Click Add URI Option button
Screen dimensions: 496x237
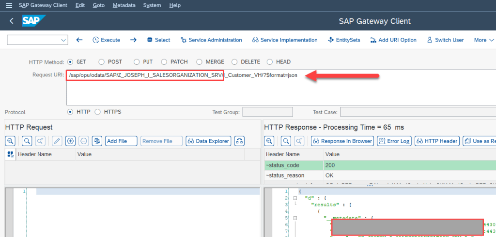coord(393,40)
